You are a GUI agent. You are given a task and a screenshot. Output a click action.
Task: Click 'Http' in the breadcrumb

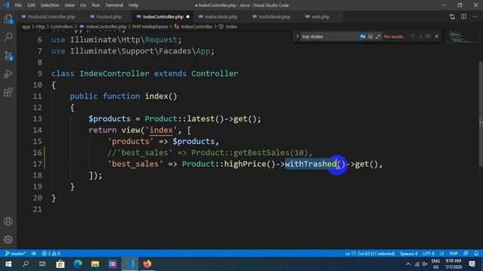[40, 27]
